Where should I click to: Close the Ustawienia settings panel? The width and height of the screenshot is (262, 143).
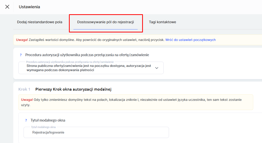7,7
